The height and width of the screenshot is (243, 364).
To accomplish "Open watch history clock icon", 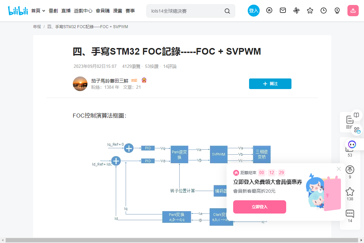I will pos(323,11).
